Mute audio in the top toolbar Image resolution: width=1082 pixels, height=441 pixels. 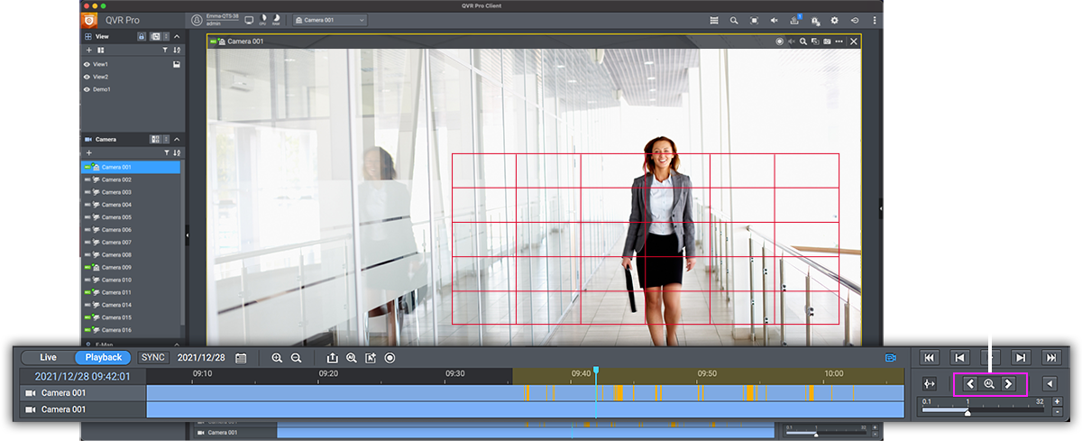click(775, 20)
